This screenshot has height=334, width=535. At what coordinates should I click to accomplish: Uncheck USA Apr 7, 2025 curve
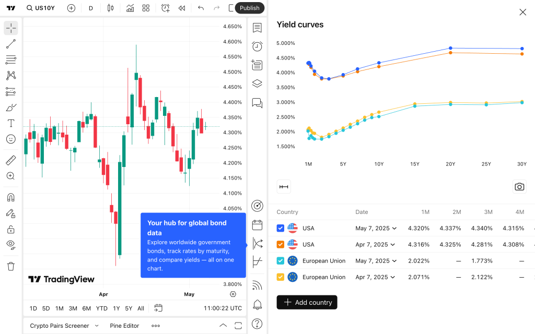coord(281,245)
